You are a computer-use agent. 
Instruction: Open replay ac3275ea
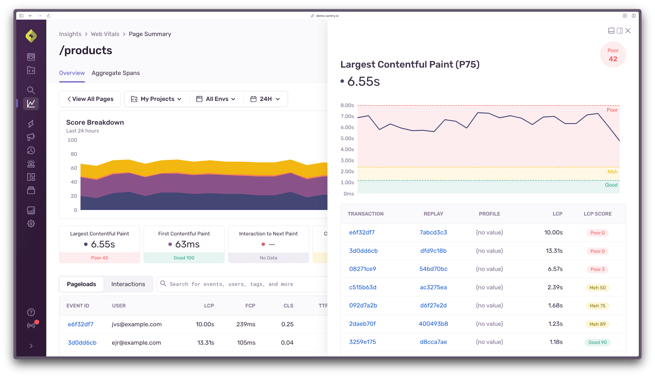click(433, 287)
